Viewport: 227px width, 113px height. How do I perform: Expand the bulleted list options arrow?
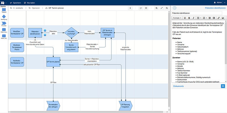[201, 18]
